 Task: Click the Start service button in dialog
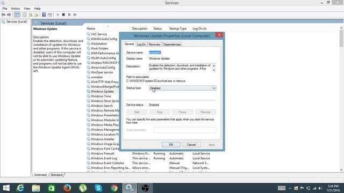137,112
